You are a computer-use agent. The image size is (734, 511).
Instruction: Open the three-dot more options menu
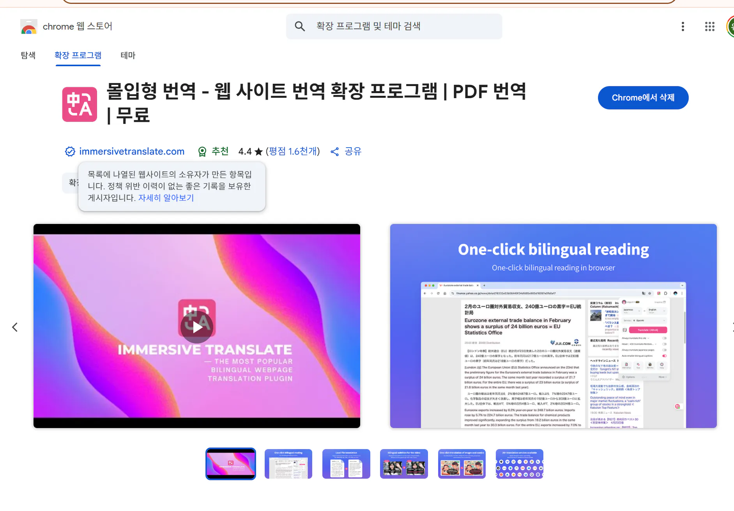683,26
